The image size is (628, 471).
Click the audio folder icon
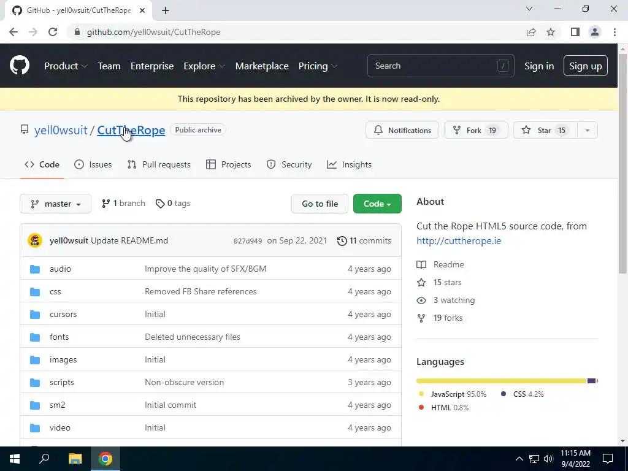click(x=35, y=269)
